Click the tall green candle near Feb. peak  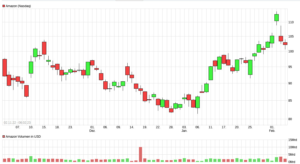point(276,18)
